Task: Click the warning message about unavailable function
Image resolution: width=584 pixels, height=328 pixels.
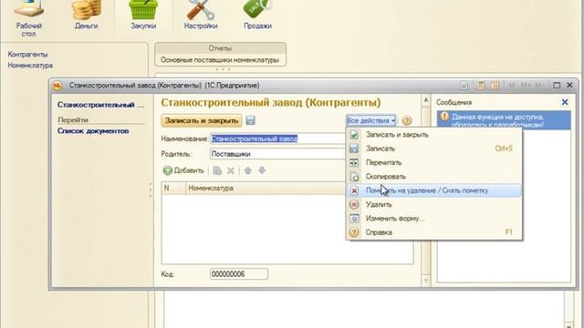Action: 504,120
